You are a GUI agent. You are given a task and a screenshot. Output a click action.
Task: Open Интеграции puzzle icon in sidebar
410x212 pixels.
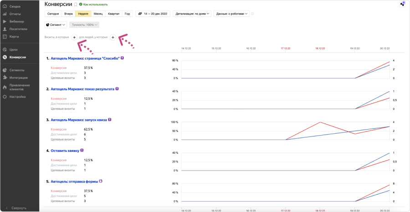5,77
